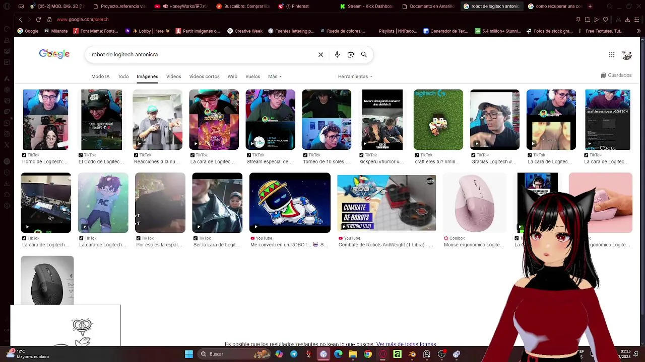Switch to the Todo results tab
The height and width of the screenshot is (362, 645).
point(123,76)
